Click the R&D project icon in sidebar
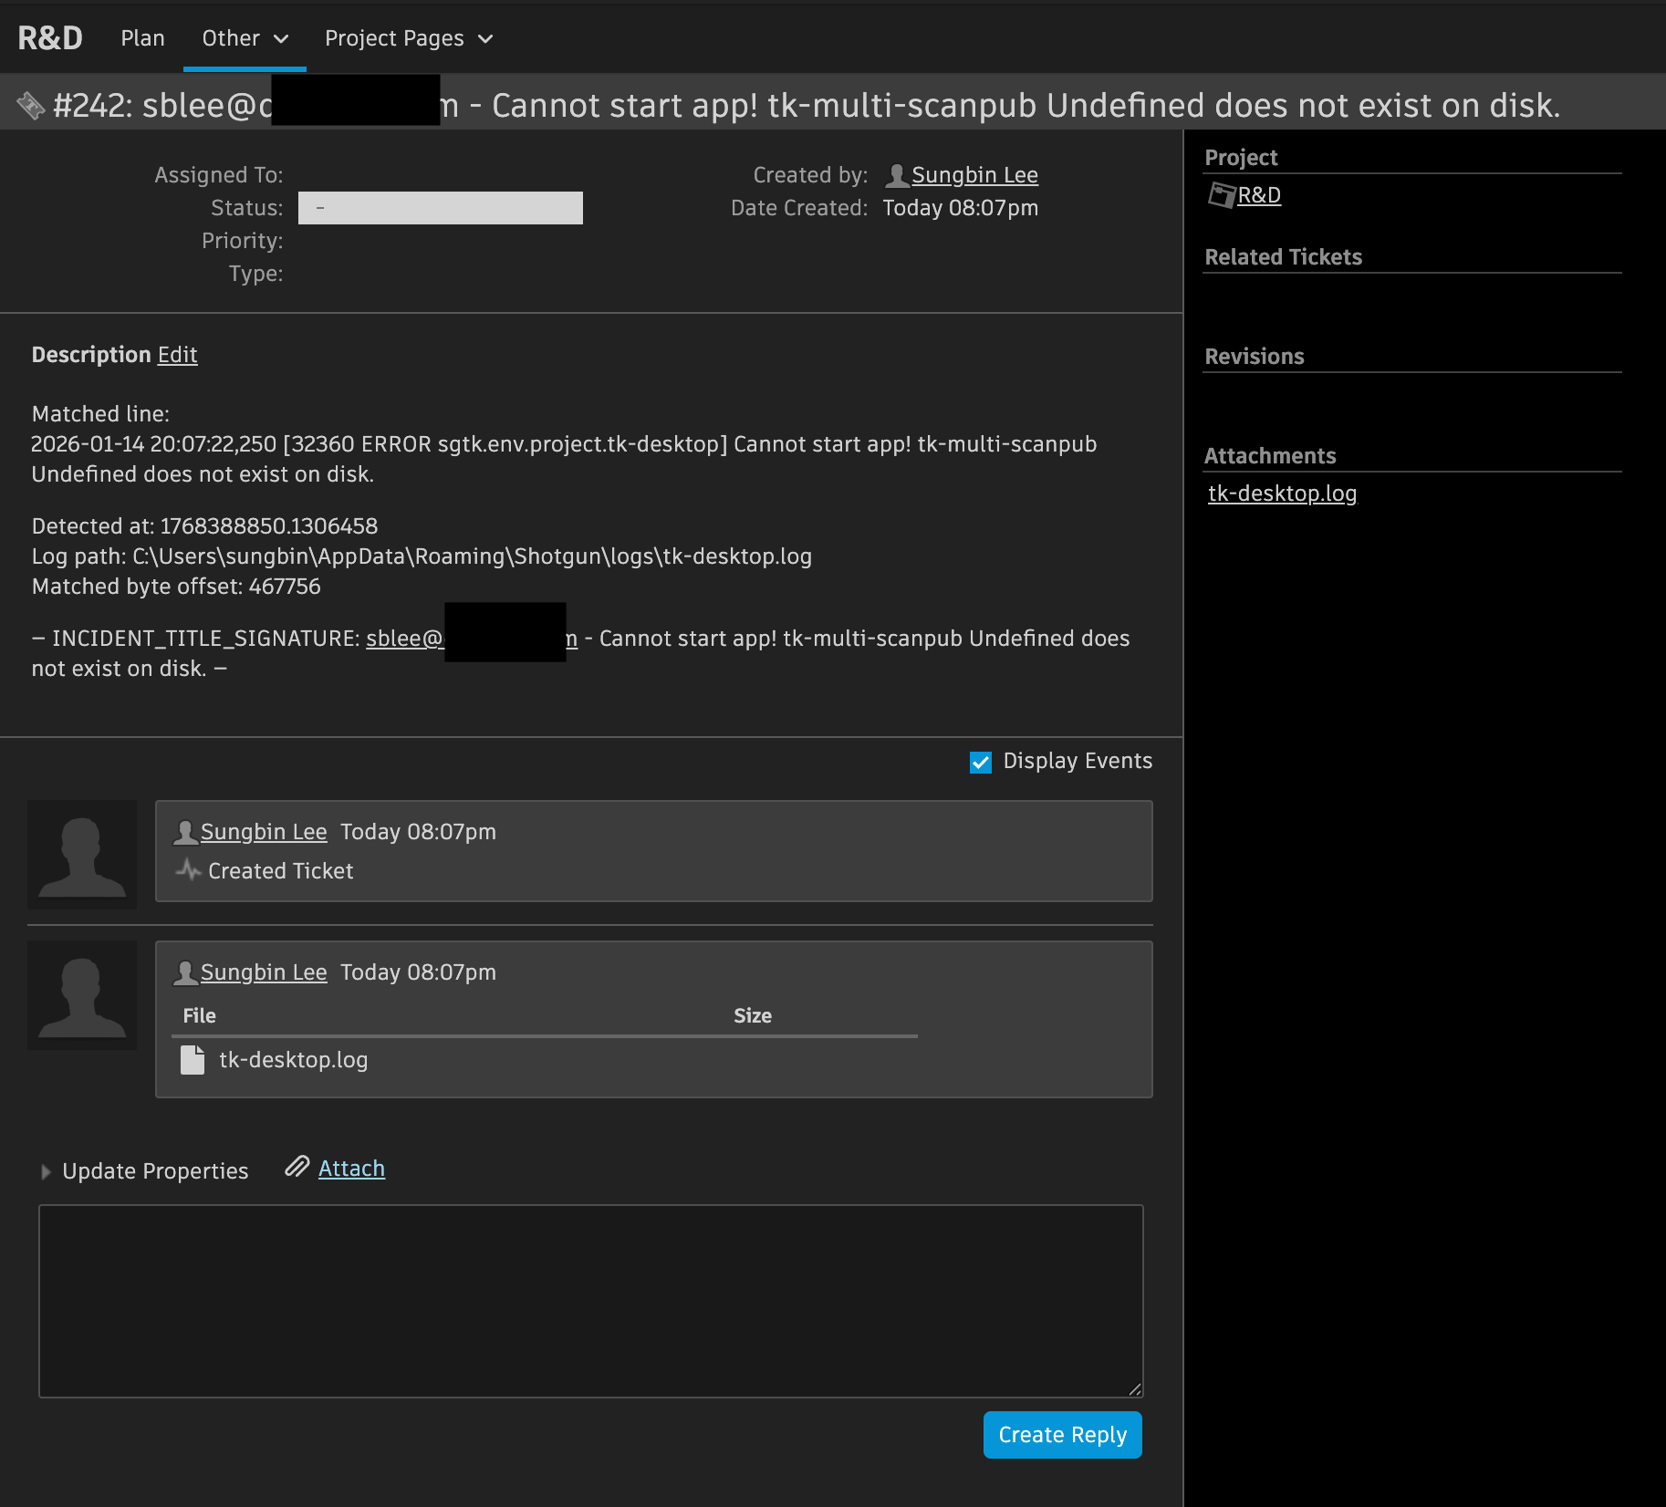 (1220, 195)
